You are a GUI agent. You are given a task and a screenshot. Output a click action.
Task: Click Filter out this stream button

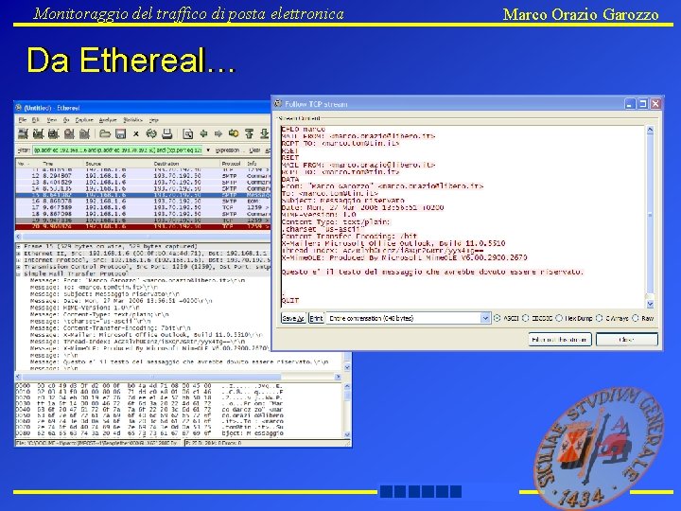(560, 340)
